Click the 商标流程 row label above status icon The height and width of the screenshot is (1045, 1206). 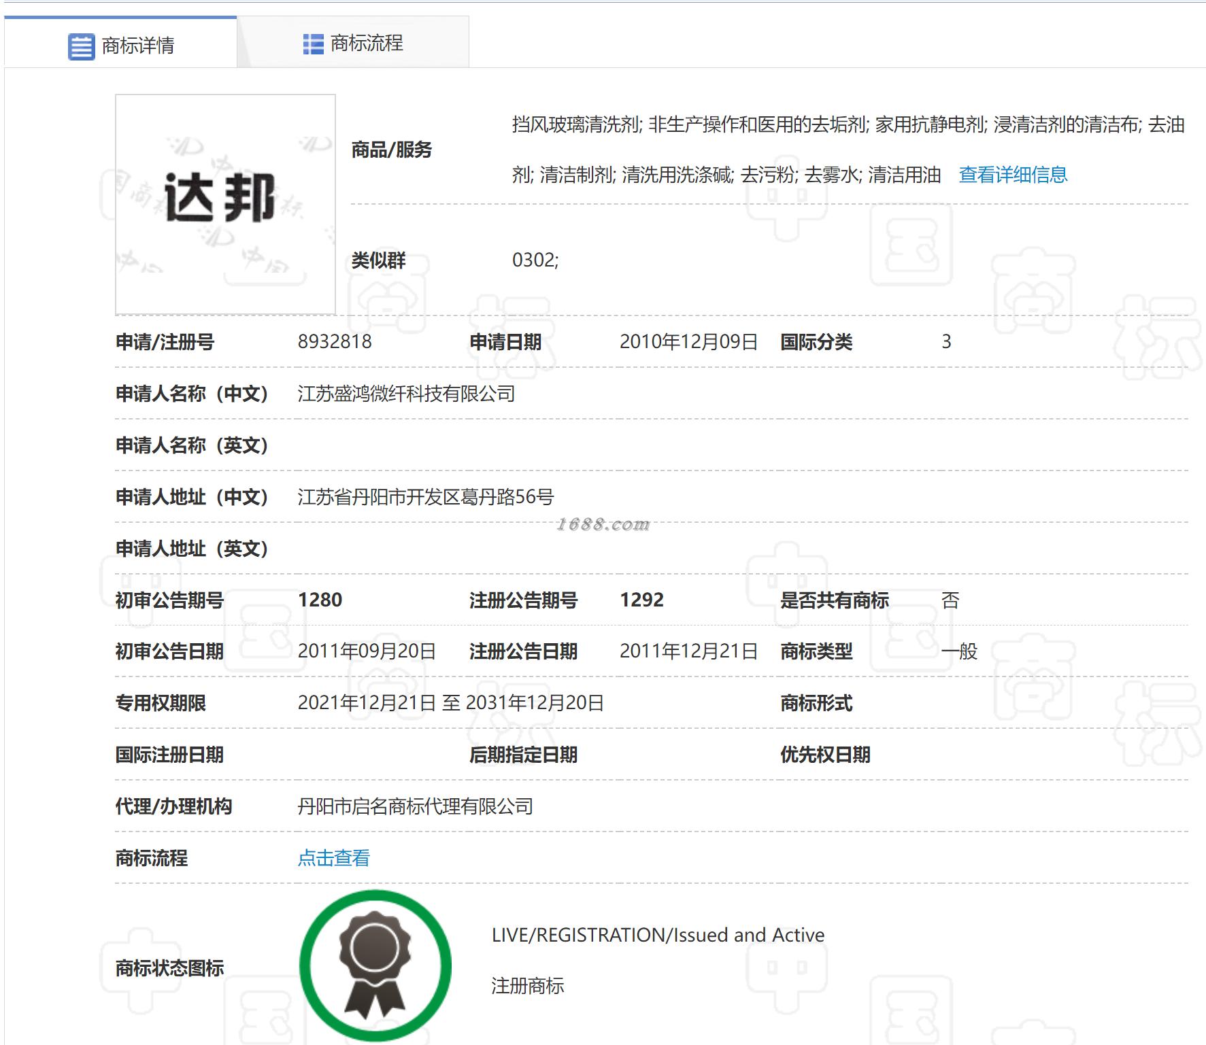[x=152, y=858]
